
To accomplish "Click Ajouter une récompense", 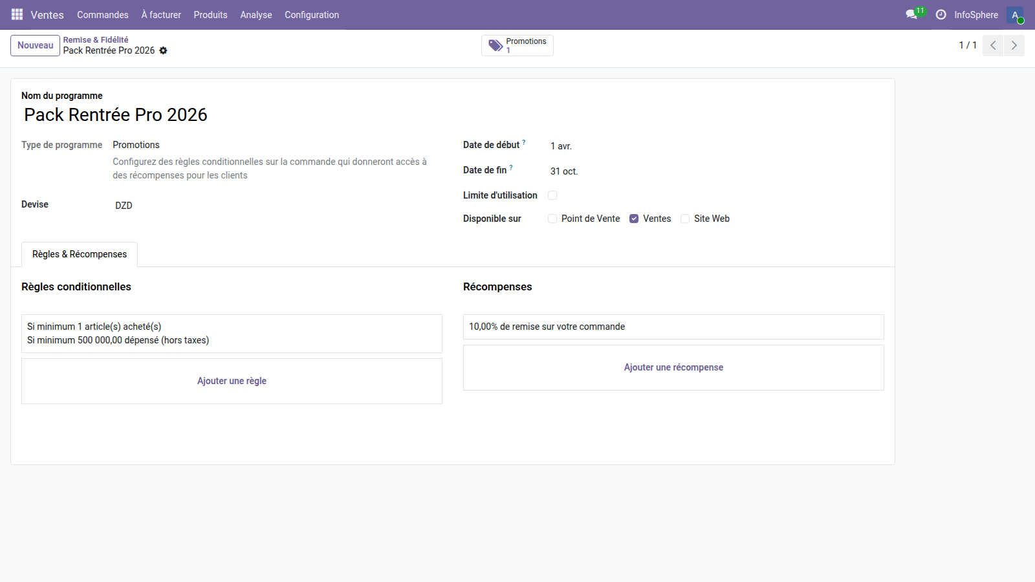I will point(673,367).
